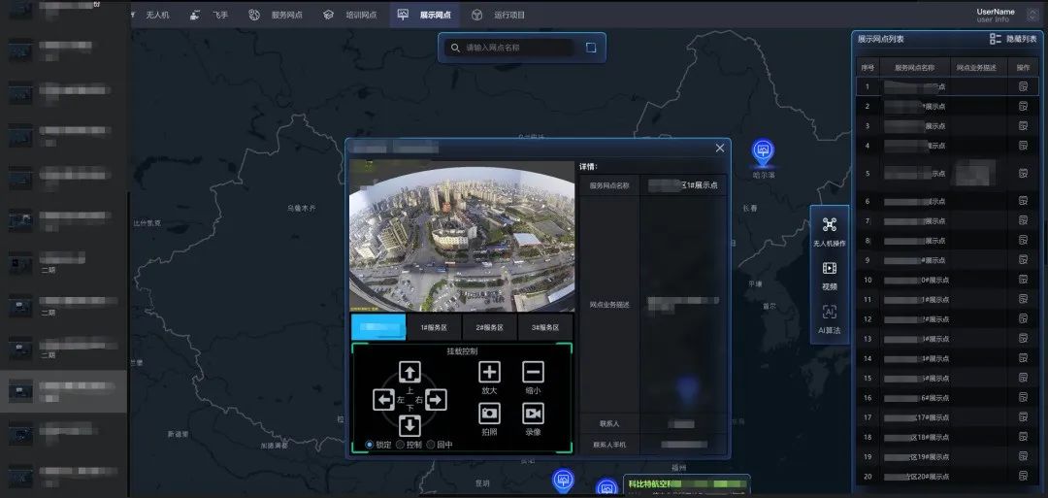Click the 放大 zoom-in plus icon
Image resolution: width=1048 pixels, height=498 pixels.
[x=490, y=372]
